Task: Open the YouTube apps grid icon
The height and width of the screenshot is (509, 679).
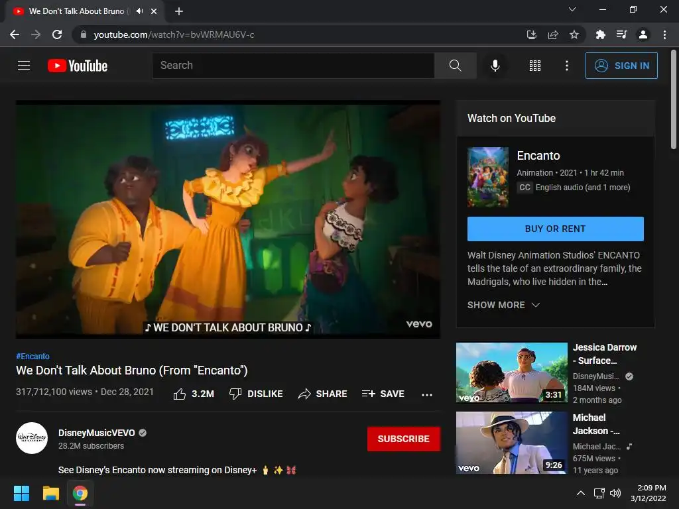Action: click(x=535, y=66)
